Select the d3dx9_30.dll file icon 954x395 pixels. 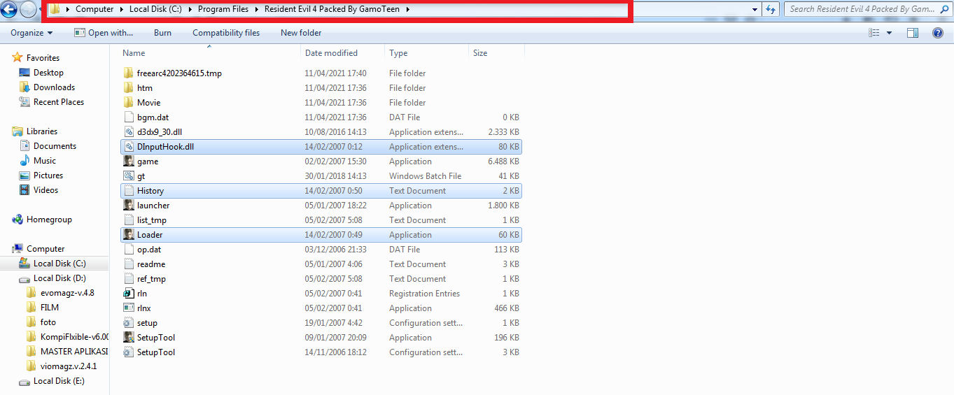click(128, 132)
